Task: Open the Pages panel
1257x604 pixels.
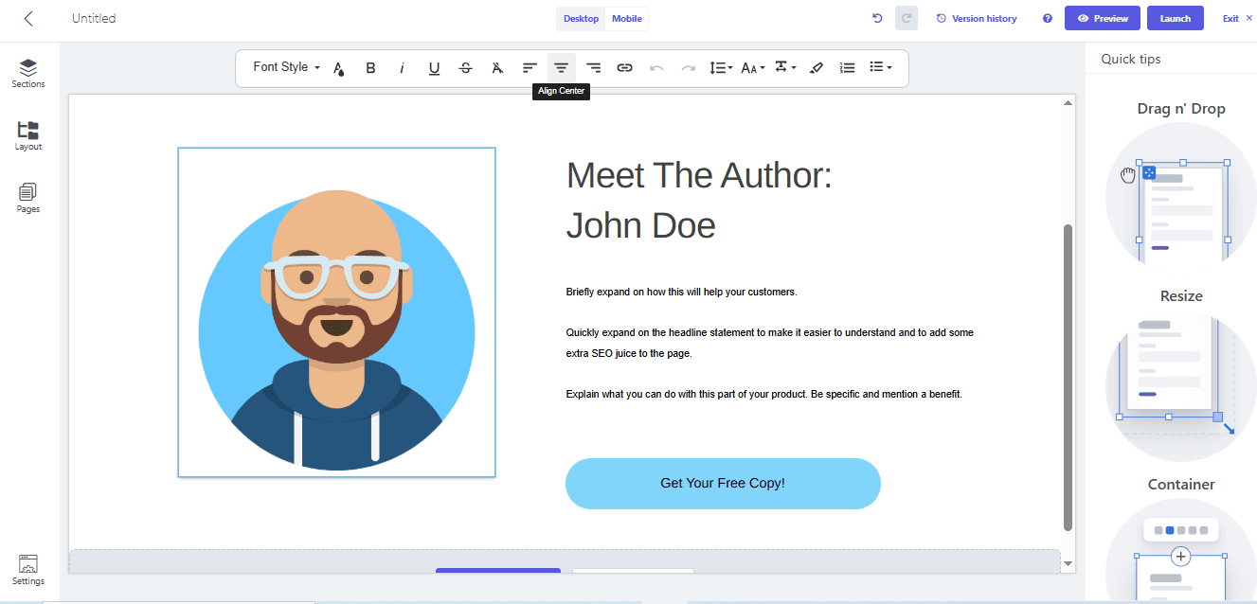Action: click(x=27, y=197)
